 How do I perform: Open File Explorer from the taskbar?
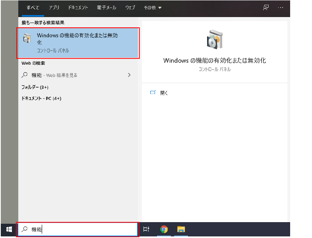pos(181,229)
